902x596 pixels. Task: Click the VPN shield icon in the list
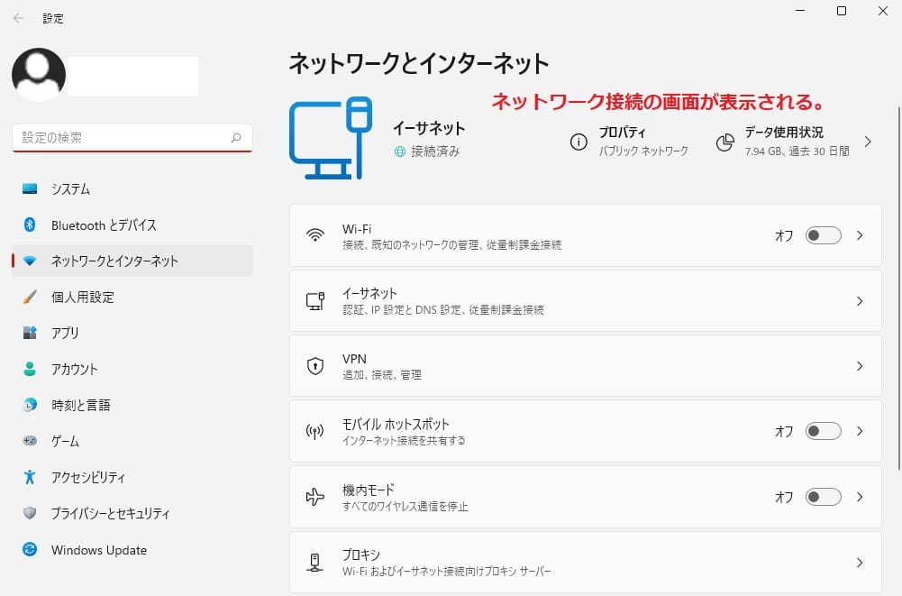coord(314,365)
